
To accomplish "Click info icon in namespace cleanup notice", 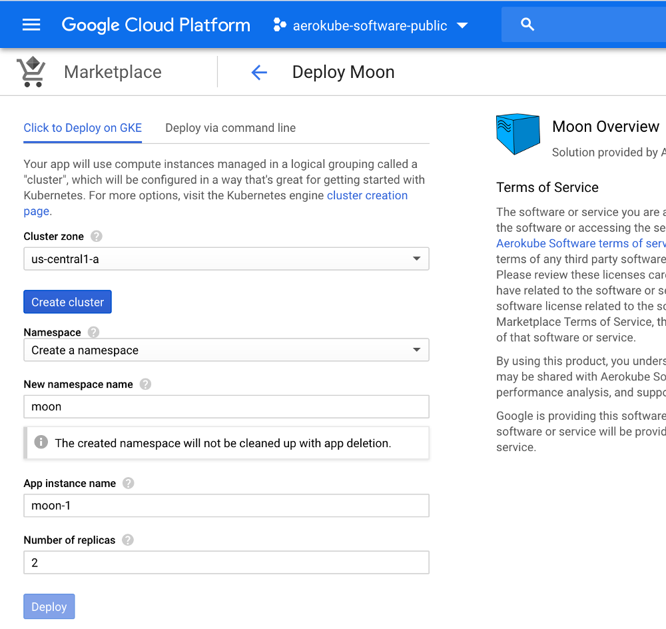I will 41,442.
